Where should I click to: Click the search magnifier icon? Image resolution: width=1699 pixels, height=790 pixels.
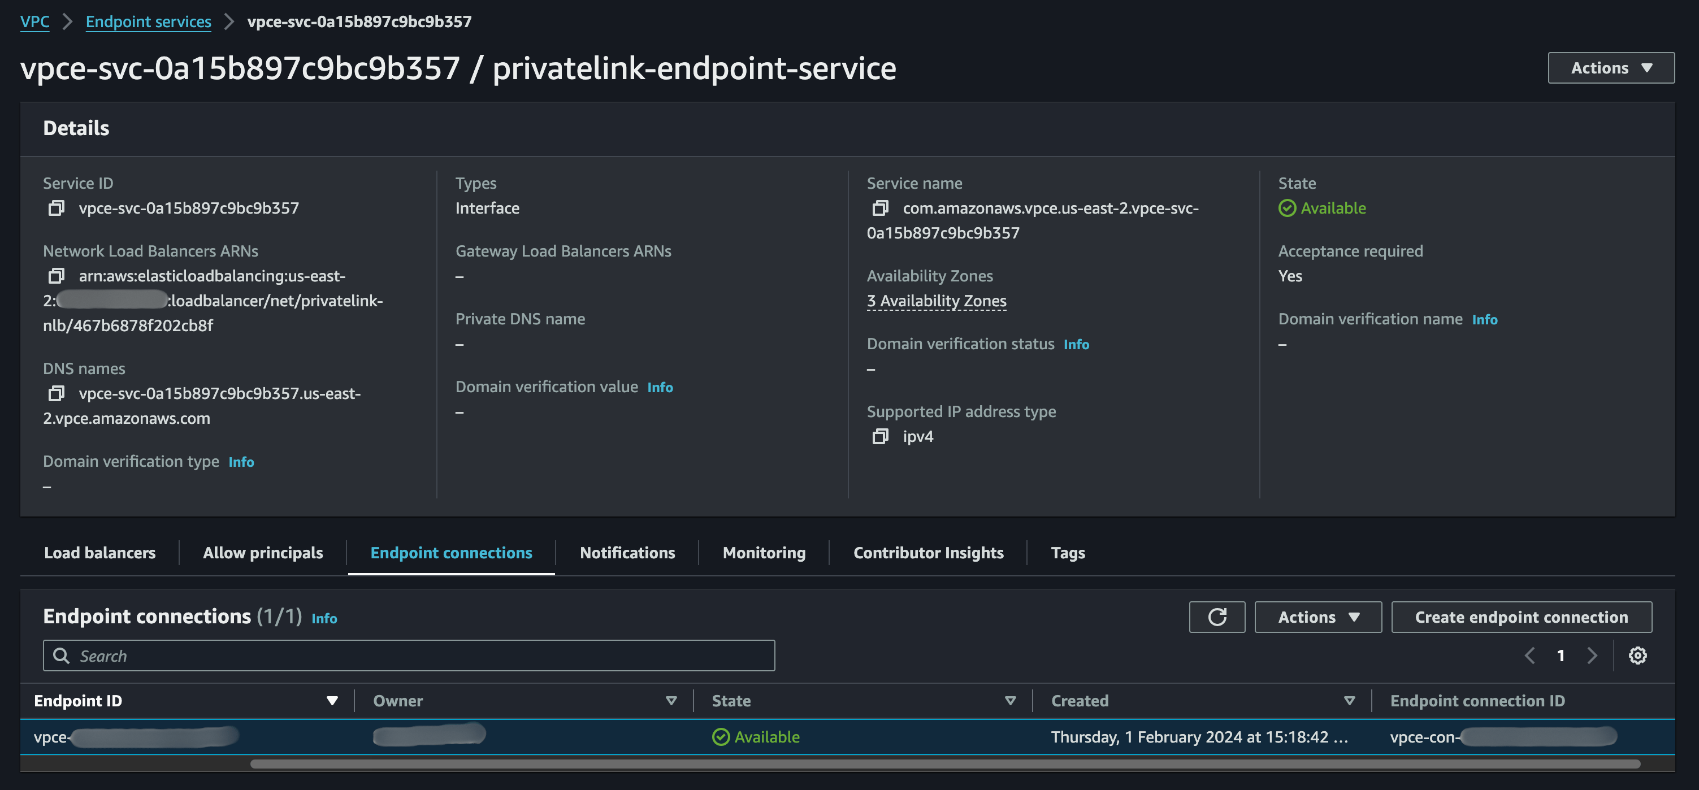[62, 656]
